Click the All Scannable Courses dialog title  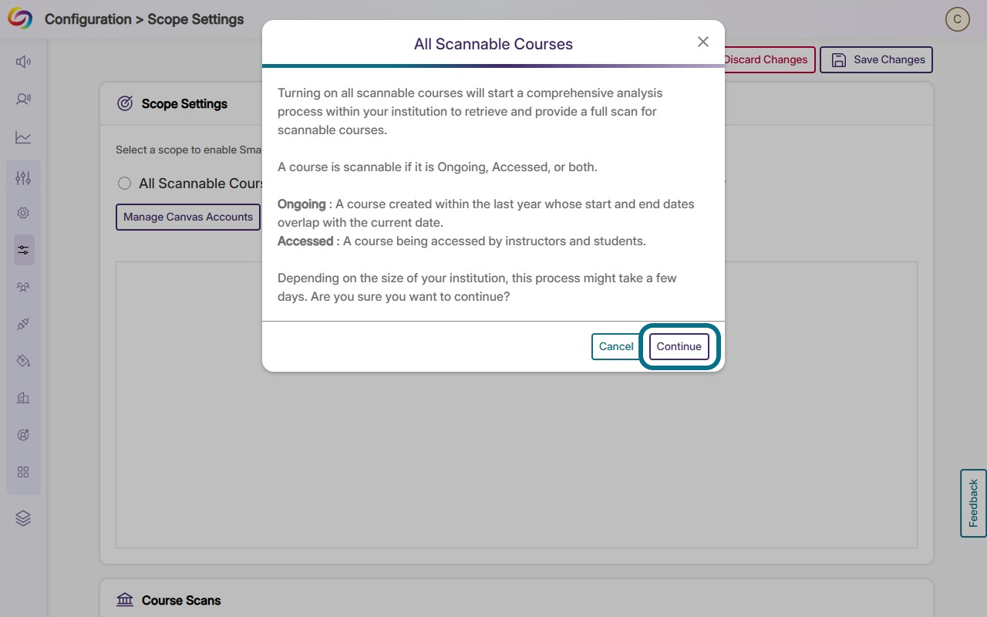[493, 44]
